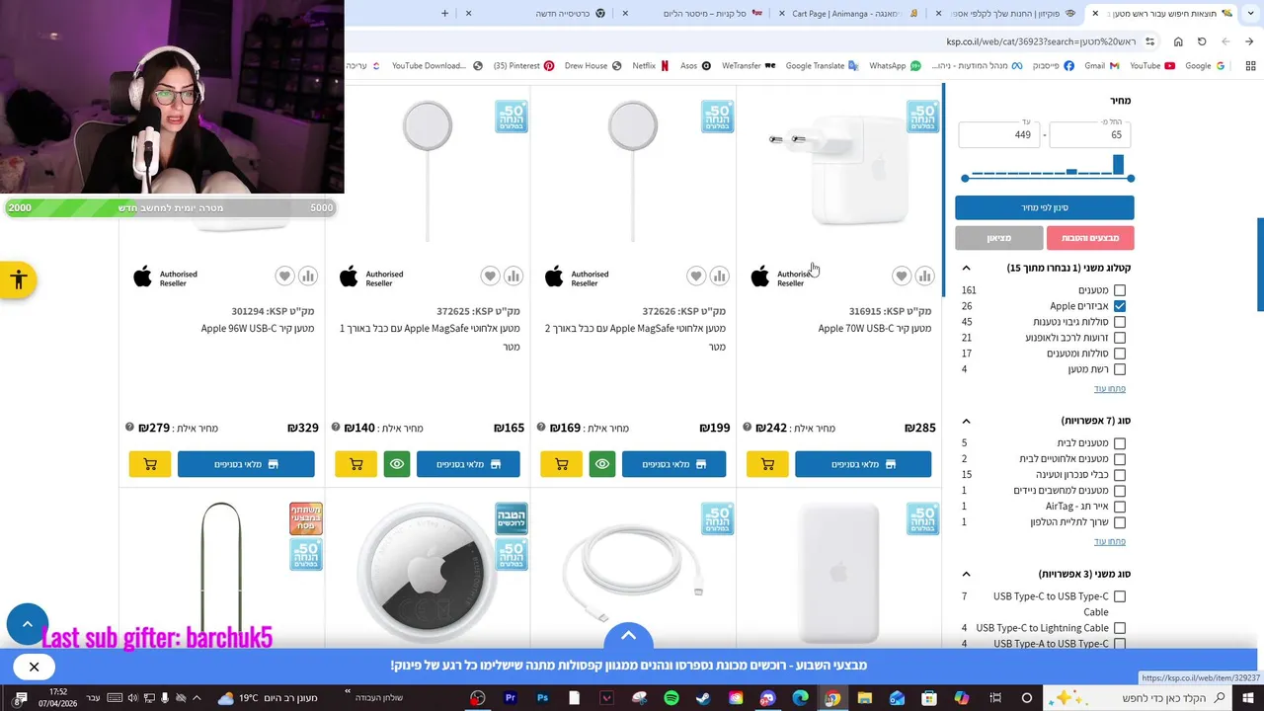Expand more options under קטלוג משני
Screen dimensions: 1264x711
click(1110, 389)
